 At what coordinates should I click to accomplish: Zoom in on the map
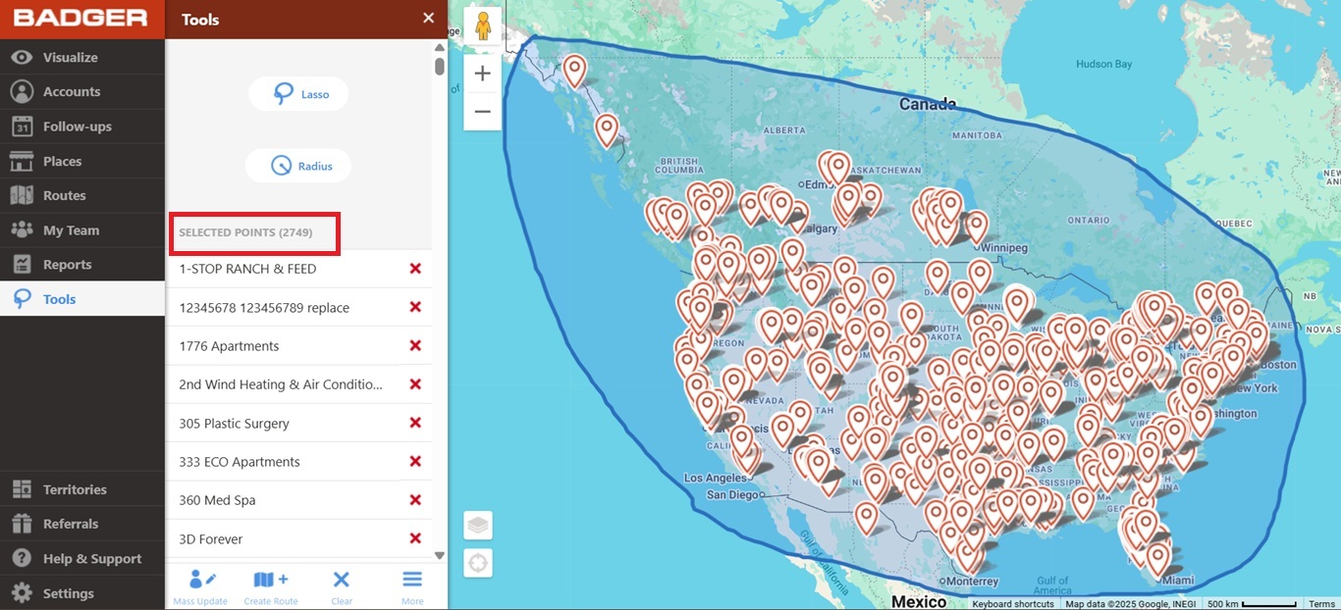click(x=482, y=74)
